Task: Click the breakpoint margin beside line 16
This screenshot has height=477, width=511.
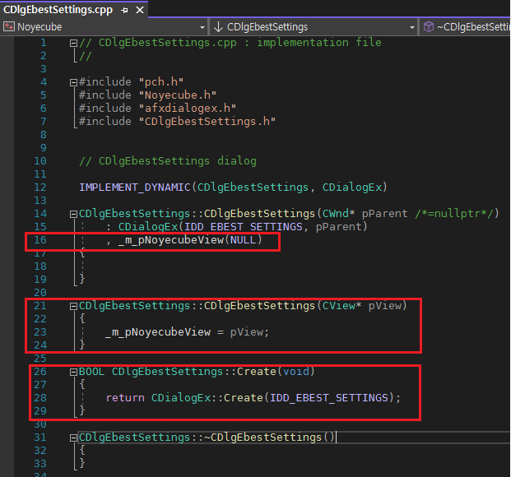Action: (x=7, y=240)
